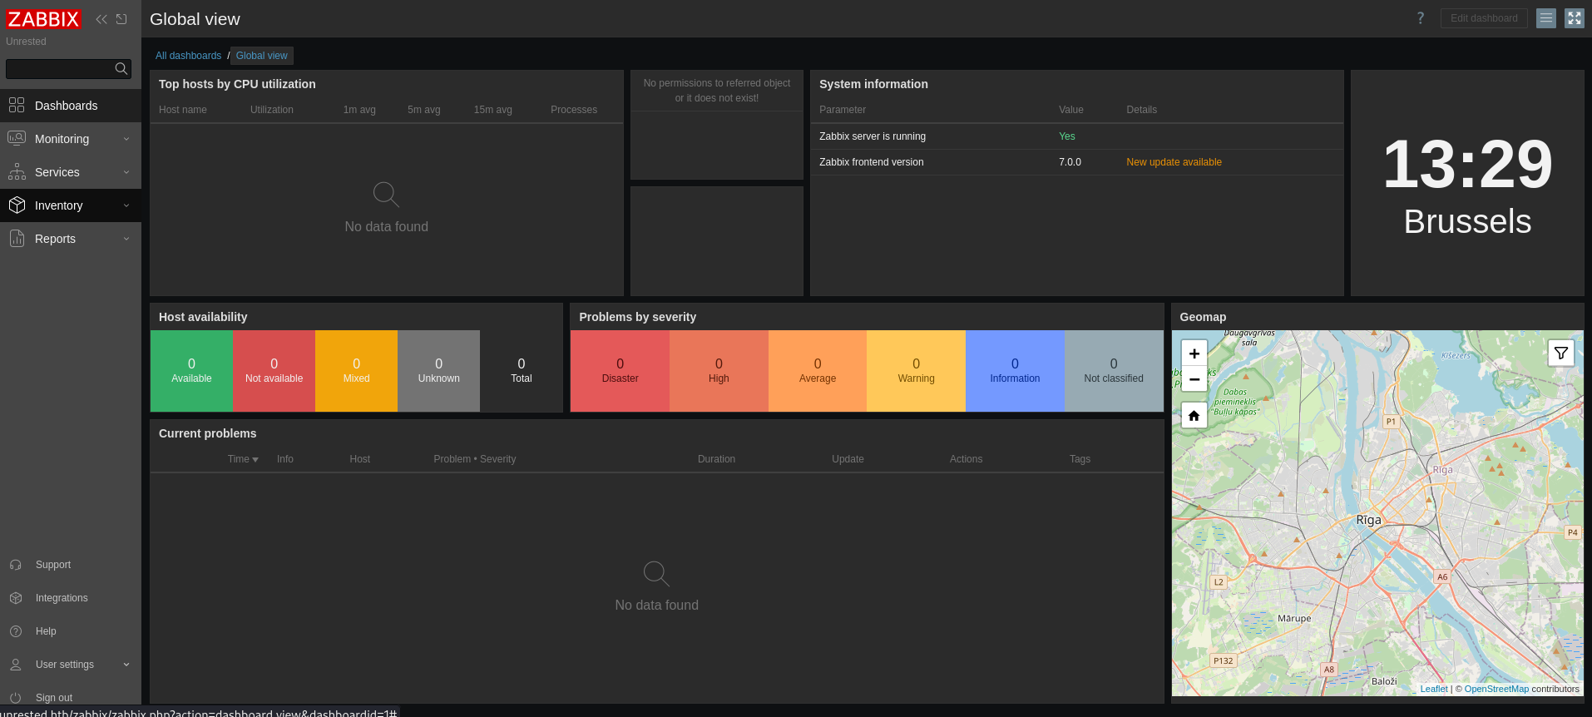Click the Sign out power icon
This screenshot has width=1592, height=717.
[x=16, y=698]
